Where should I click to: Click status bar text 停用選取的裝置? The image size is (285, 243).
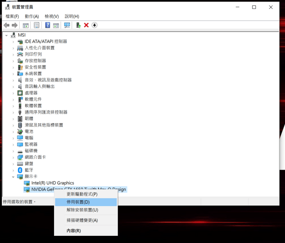[19, 202]
